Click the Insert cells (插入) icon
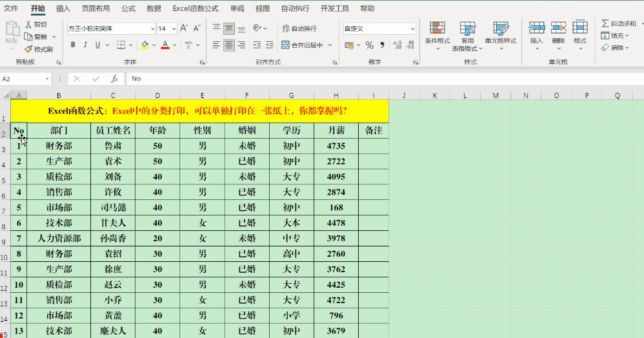 (536, 28)
